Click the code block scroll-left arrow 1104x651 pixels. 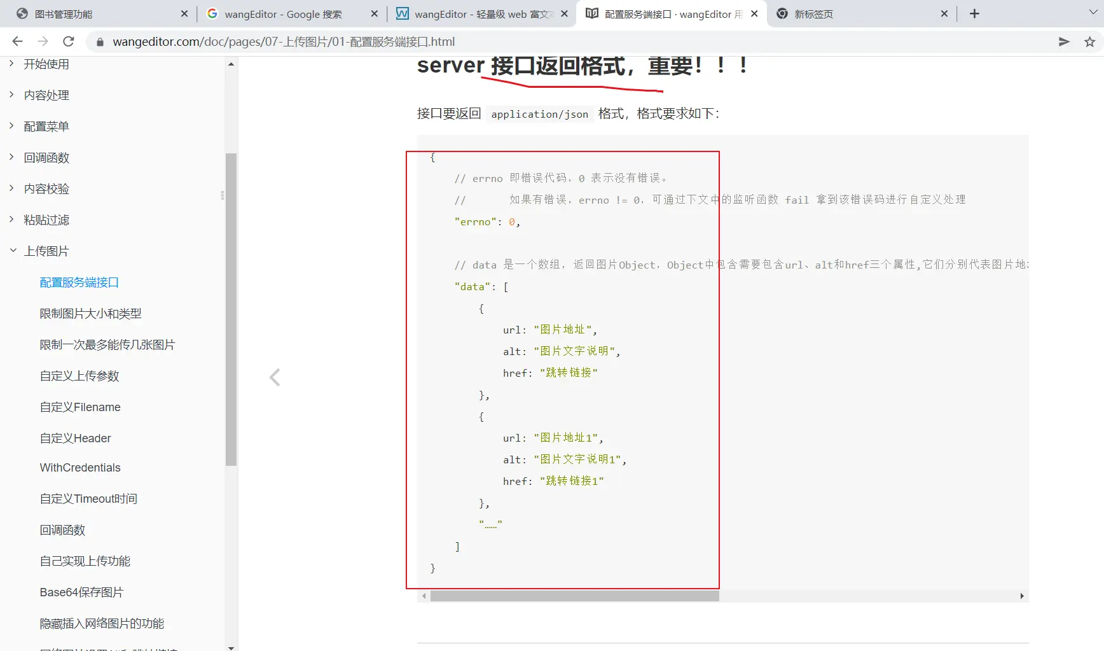(x=424, y=596)
